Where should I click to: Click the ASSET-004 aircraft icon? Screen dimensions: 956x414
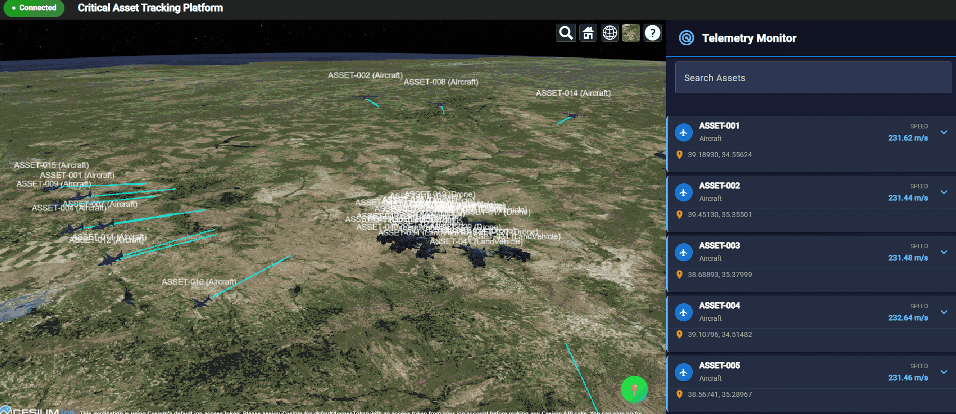pyautogui.click(x=683, y=312)
